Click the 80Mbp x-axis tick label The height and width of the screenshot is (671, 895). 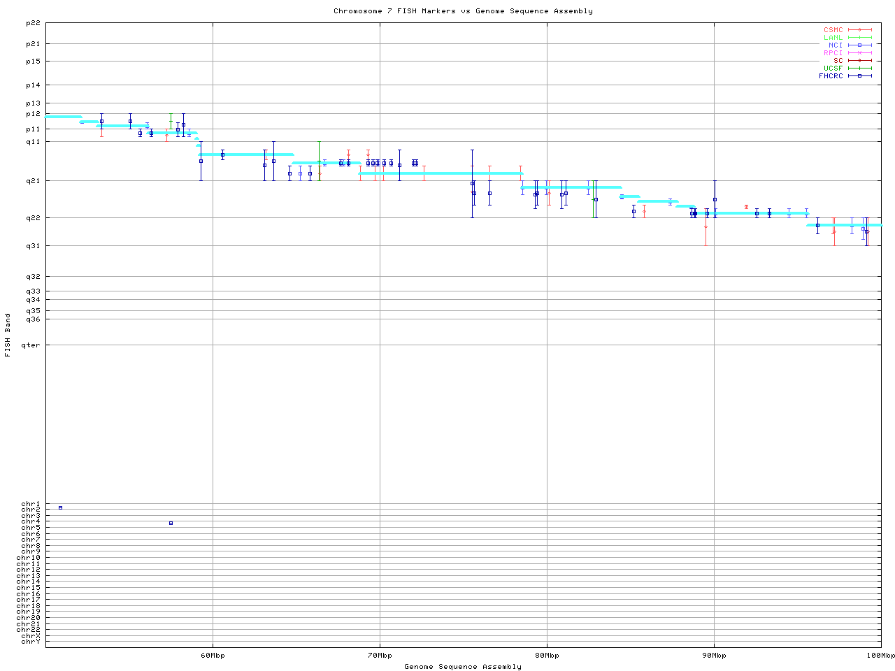click(x=547, y=655)
